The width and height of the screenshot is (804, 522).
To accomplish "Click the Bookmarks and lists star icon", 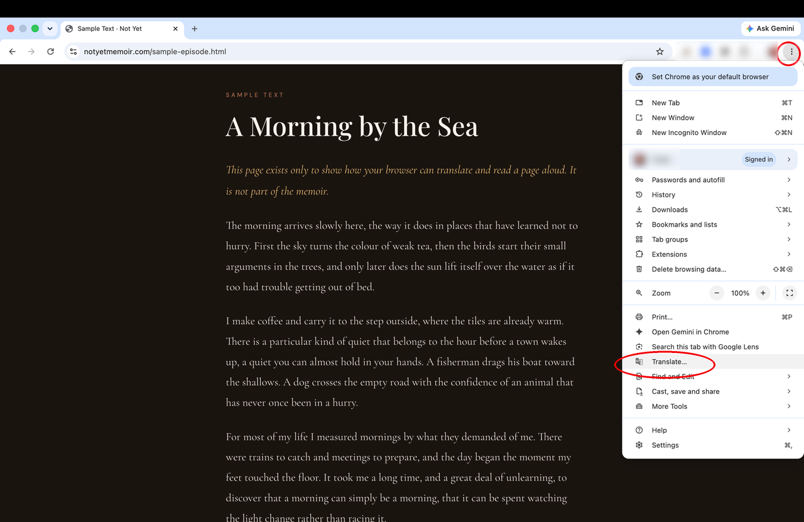I will [x=639, y=224].
